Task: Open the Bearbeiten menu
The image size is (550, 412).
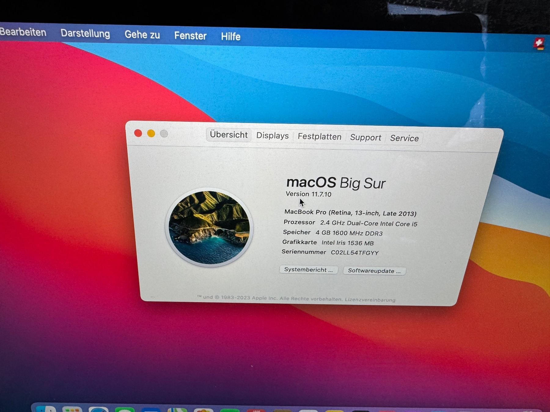Action: click(23, 32)
